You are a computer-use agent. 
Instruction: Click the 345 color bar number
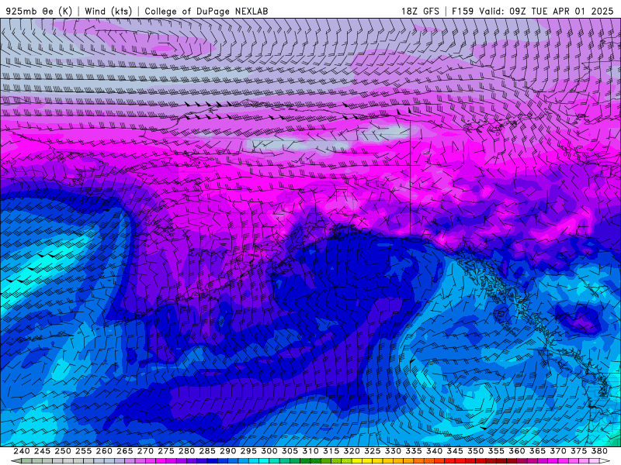pos(455,451)
